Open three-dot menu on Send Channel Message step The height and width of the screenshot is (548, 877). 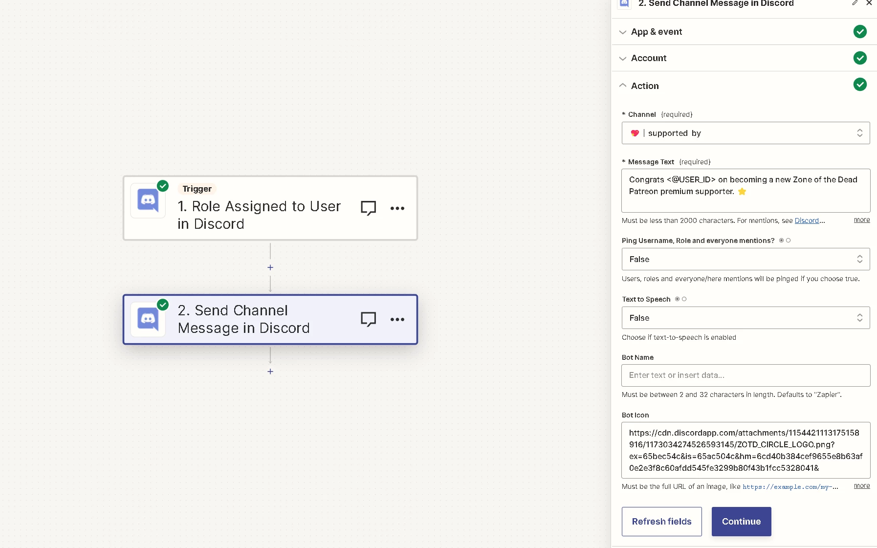397,319
